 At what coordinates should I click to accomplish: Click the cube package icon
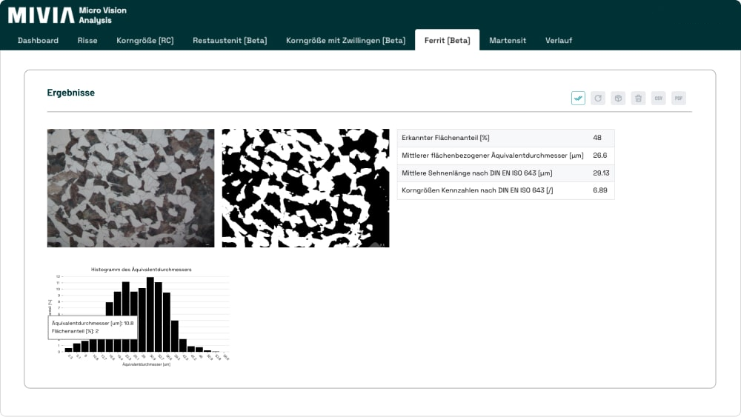(x=618, y=98)
